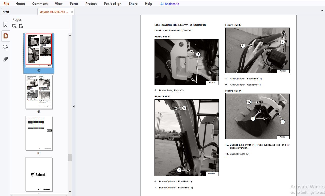325x196 pixels.
Task: Select the page 68 thumbnail
Action: pyautogui.click(x=39, y=92)
